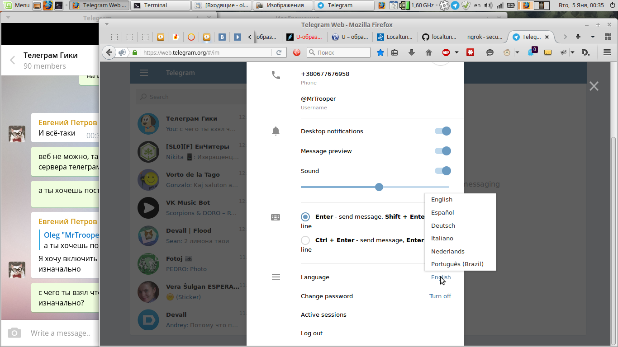Open Vorto de la Tago chat

coord(192,180)
